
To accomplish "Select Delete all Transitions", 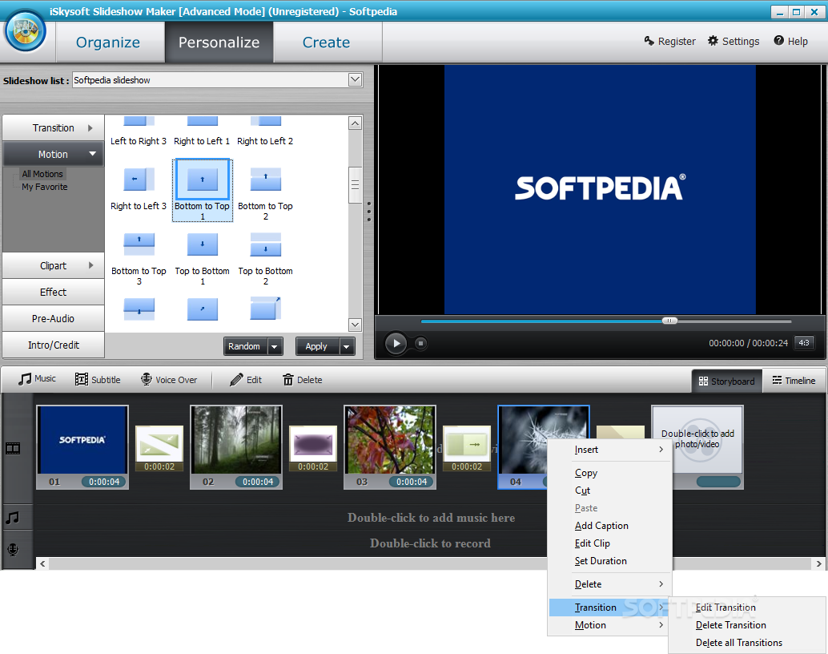I will pyautogui.click(x=746, y=642).
